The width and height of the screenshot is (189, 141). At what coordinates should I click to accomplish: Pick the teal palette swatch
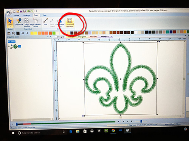[x=167, y=32]
